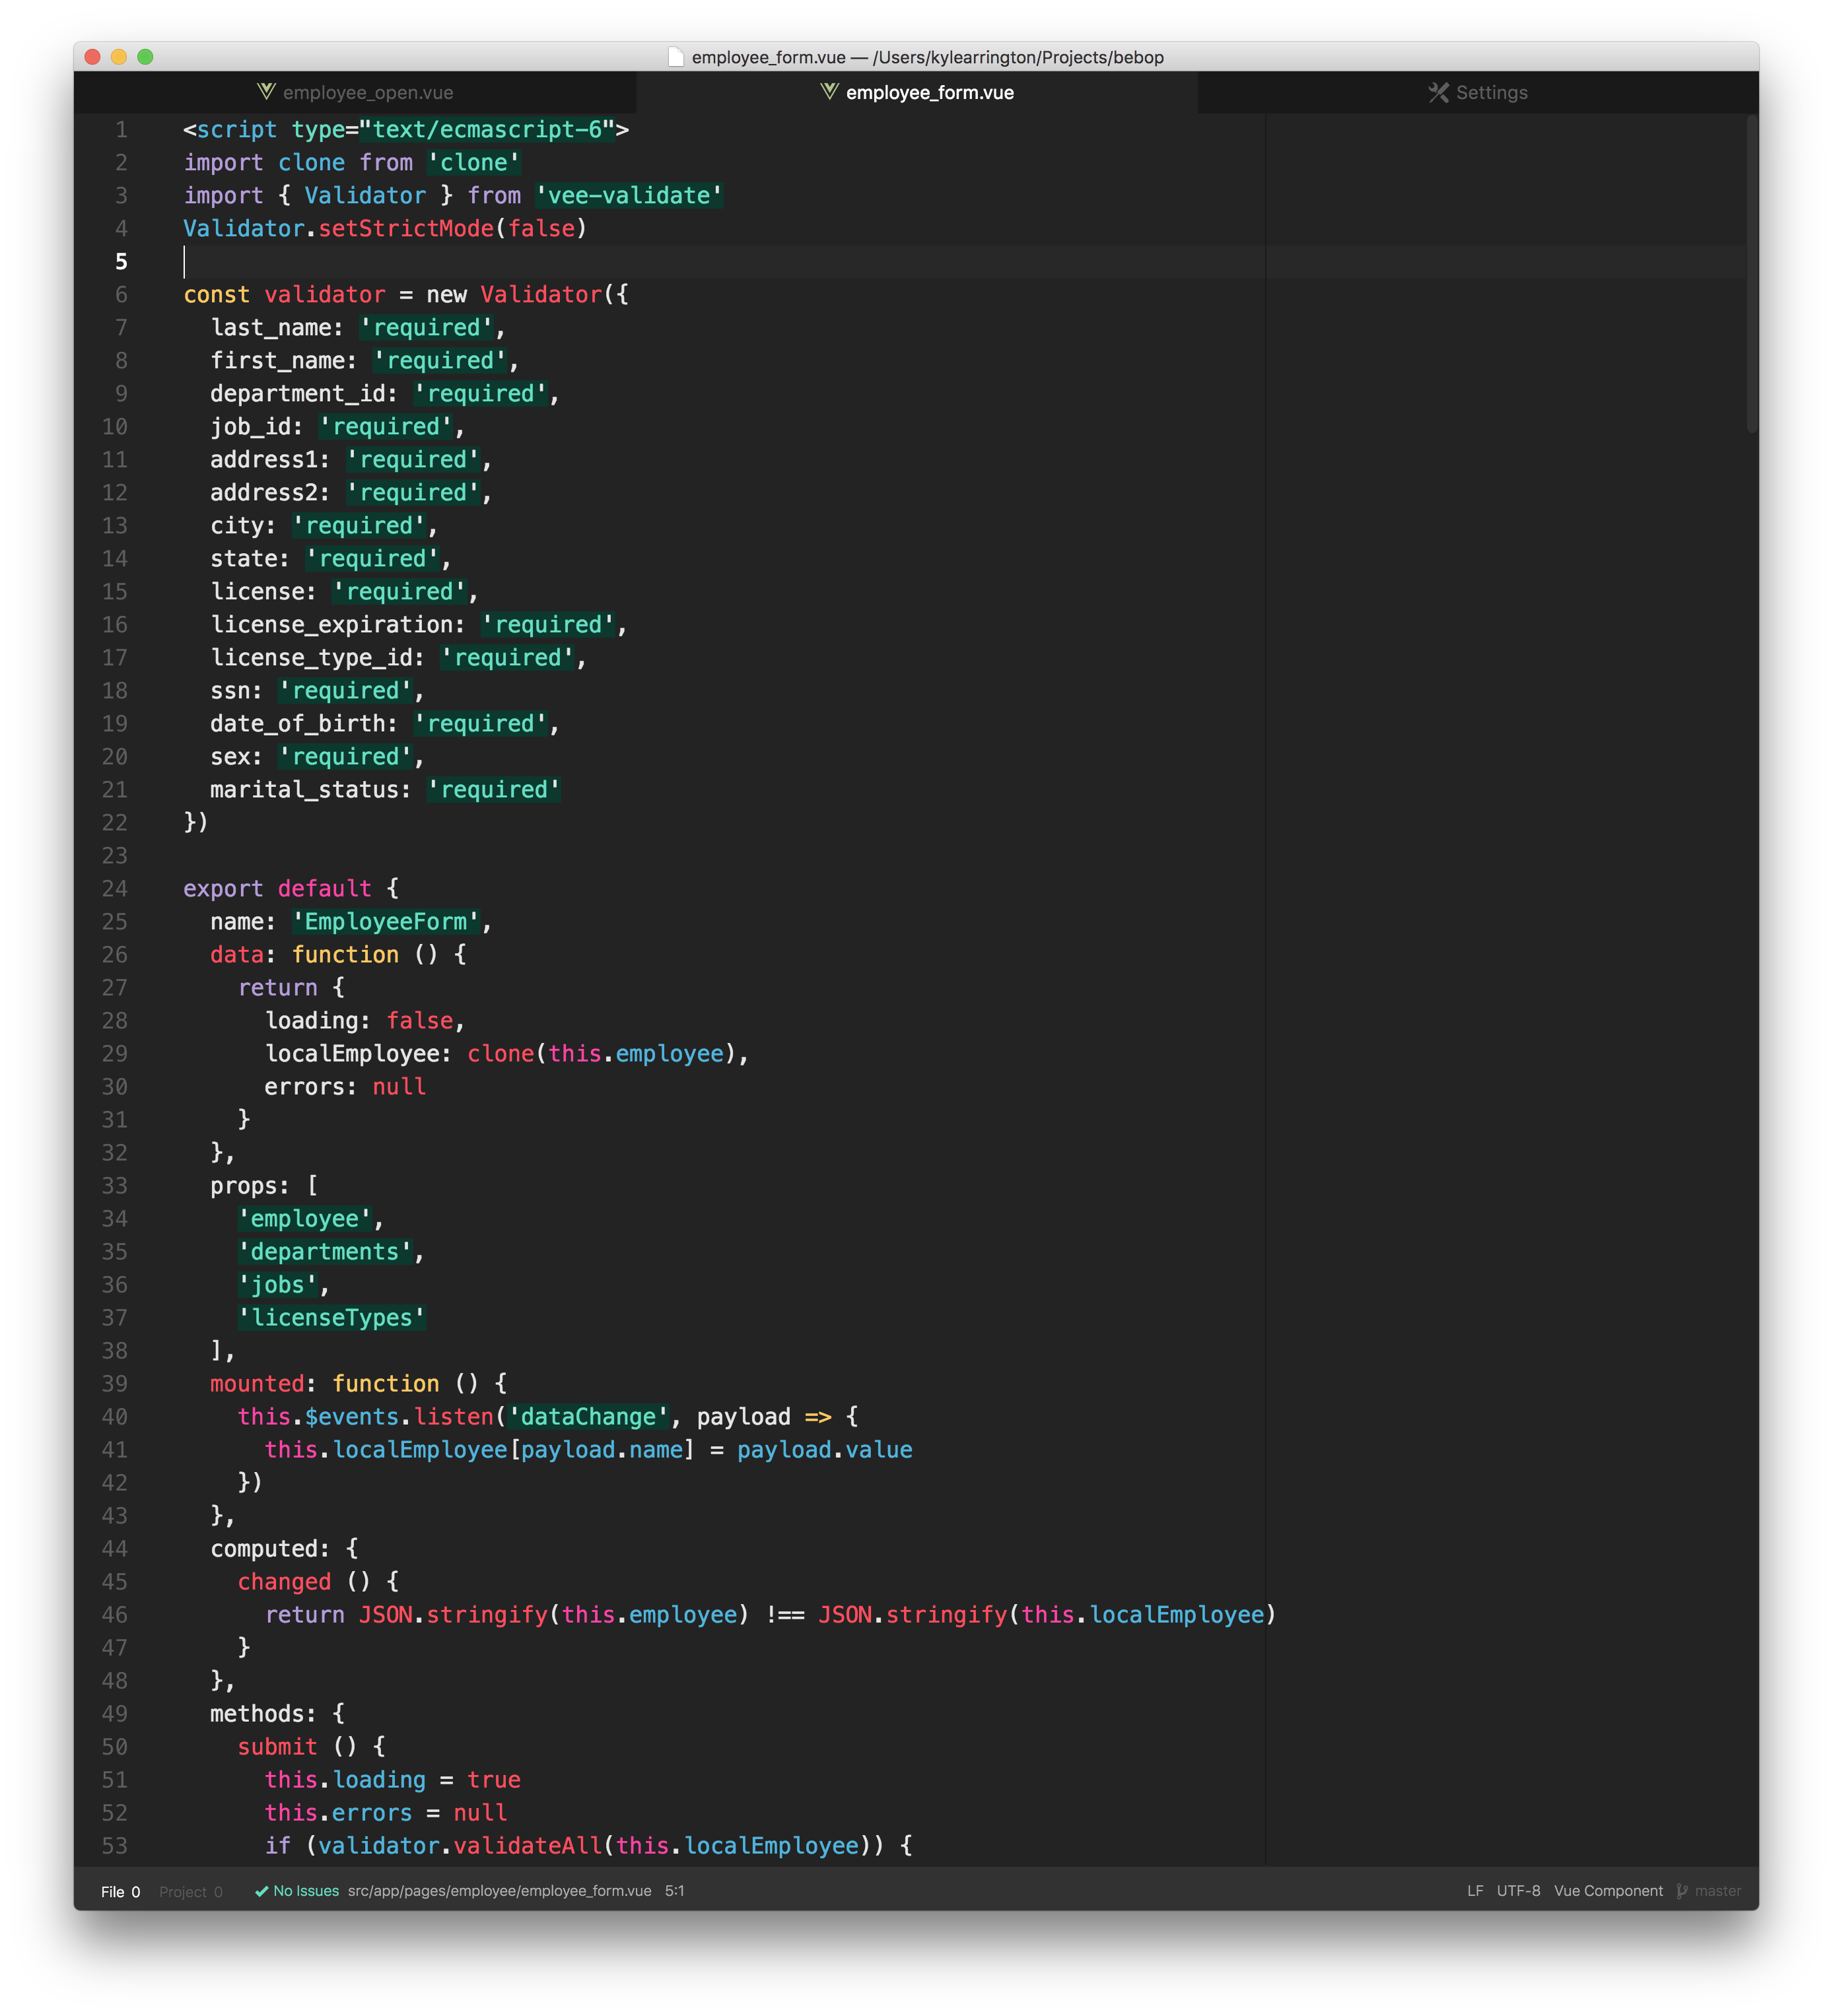This screenshot has width=1833, height=2016.
Task: Open the Vue Component grammar selector
Action: 1608,1891
